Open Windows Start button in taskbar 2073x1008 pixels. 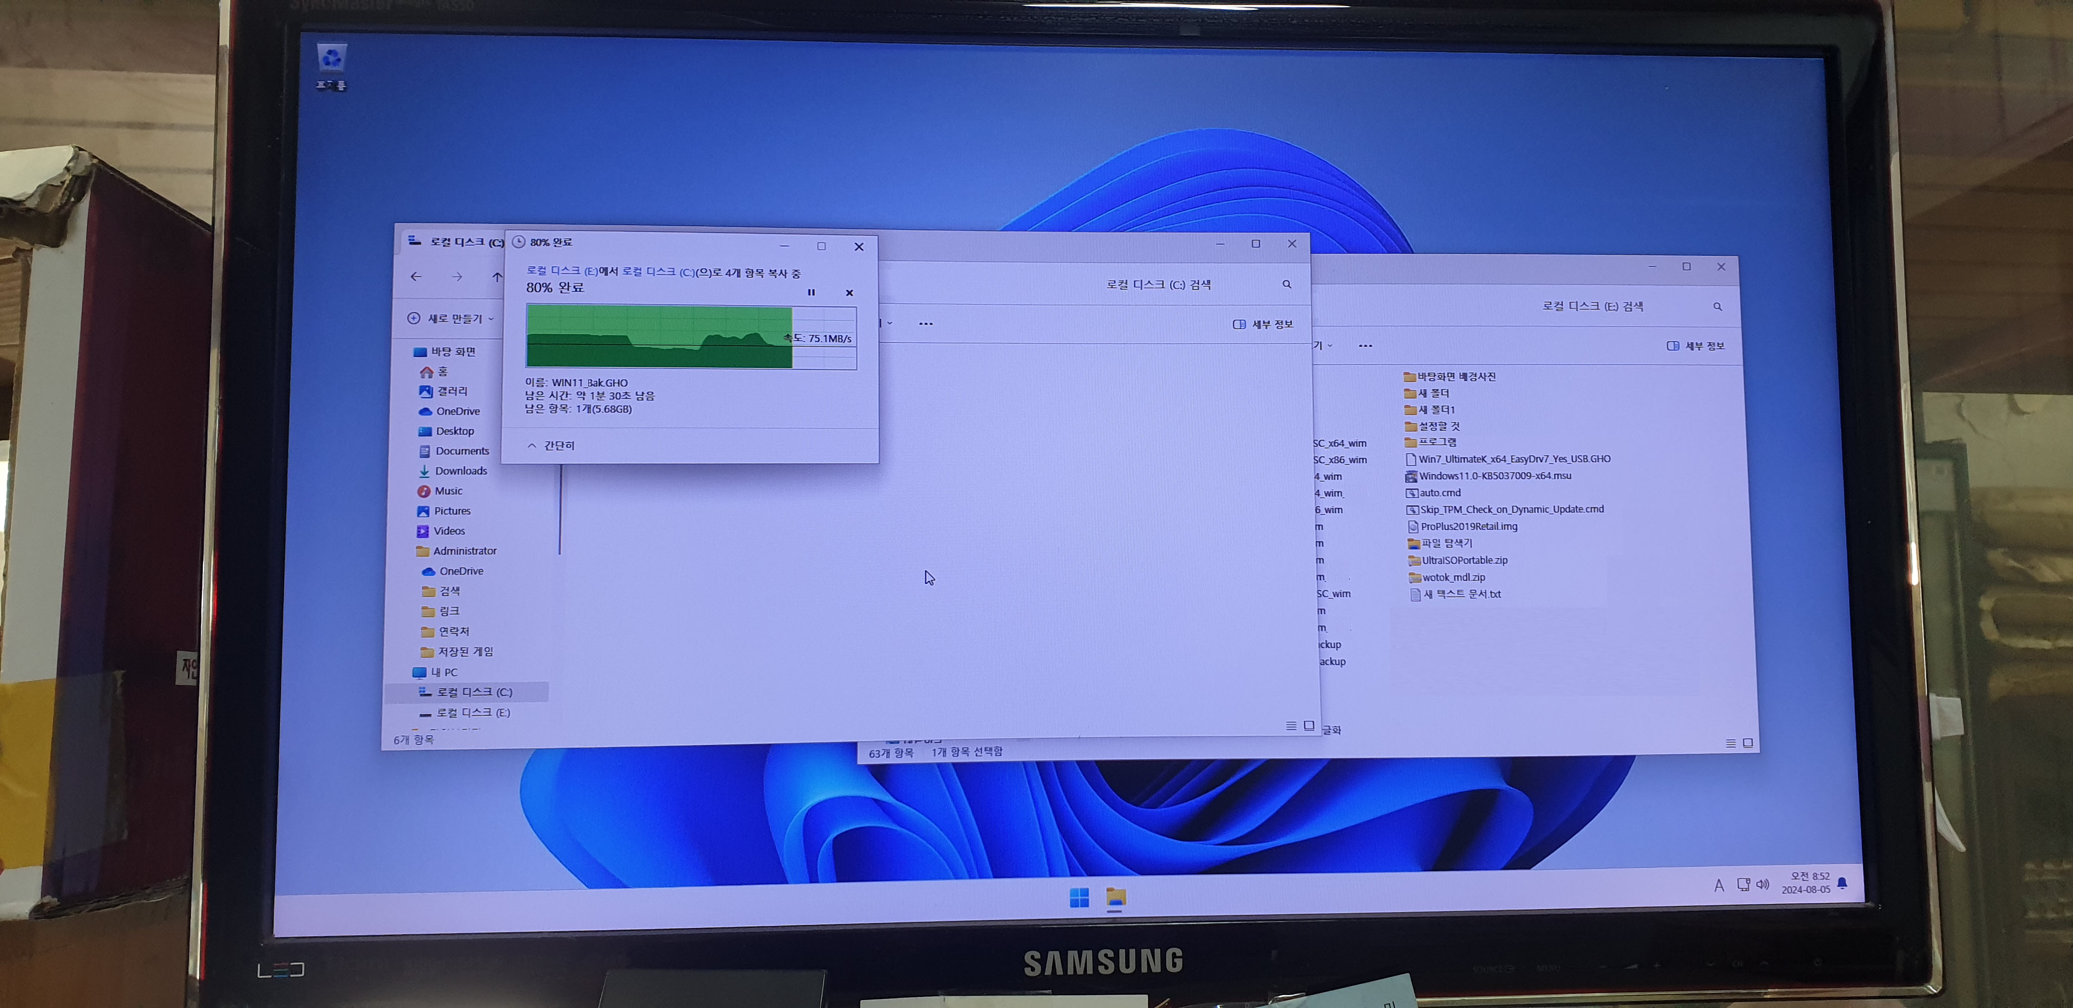tap(1079, 897)
